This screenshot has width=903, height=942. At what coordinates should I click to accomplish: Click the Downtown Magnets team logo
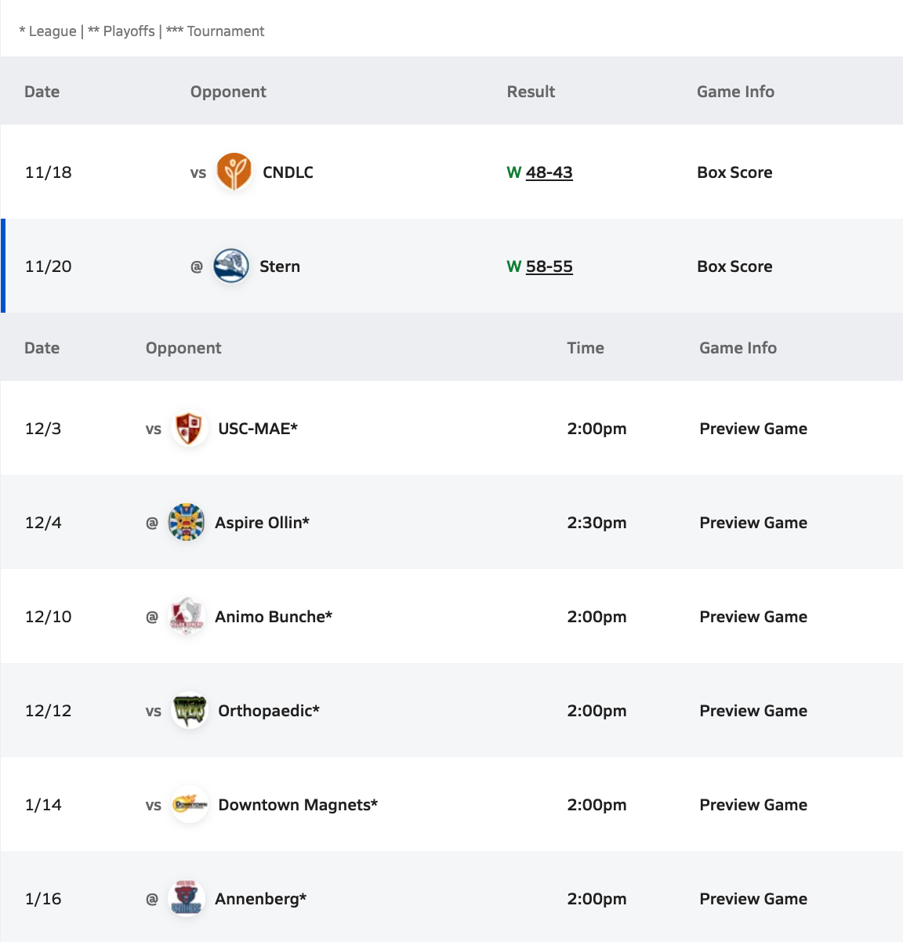coord(189,805)
